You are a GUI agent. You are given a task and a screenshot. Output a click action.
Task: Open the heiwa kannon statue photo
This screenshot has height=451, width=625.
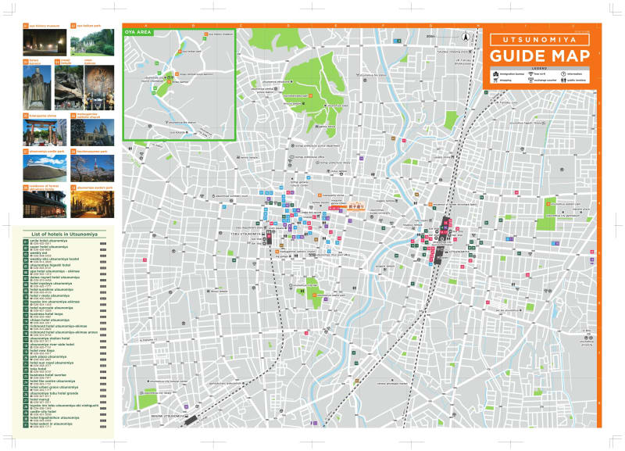click(x=37, y=88)
